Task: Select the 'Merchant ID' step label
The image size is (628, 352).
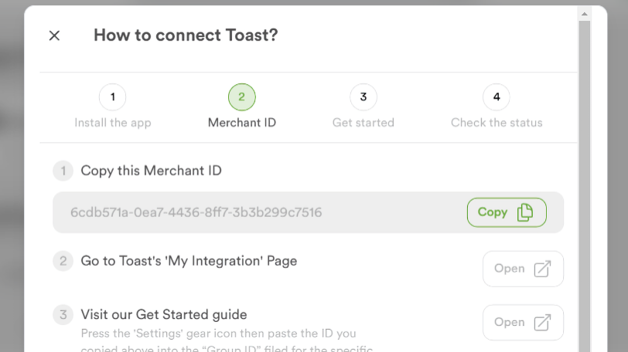Action: point(242,123)
